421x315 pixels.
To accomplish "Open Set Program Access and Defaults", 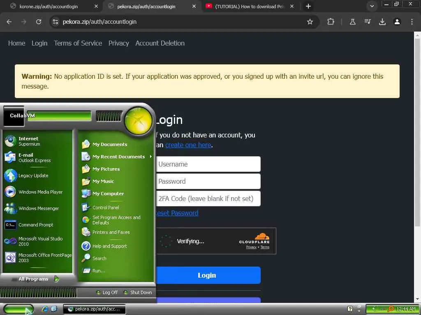I will [x=116, y=220].
